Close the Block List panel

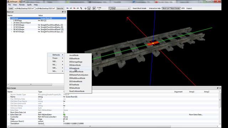click(x=65, y=12)
